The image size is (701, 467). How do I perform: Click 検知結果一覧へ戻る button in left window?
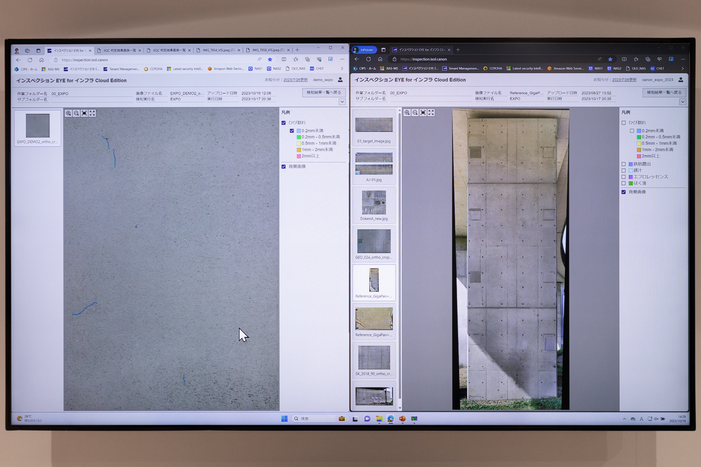click(323, 93)
